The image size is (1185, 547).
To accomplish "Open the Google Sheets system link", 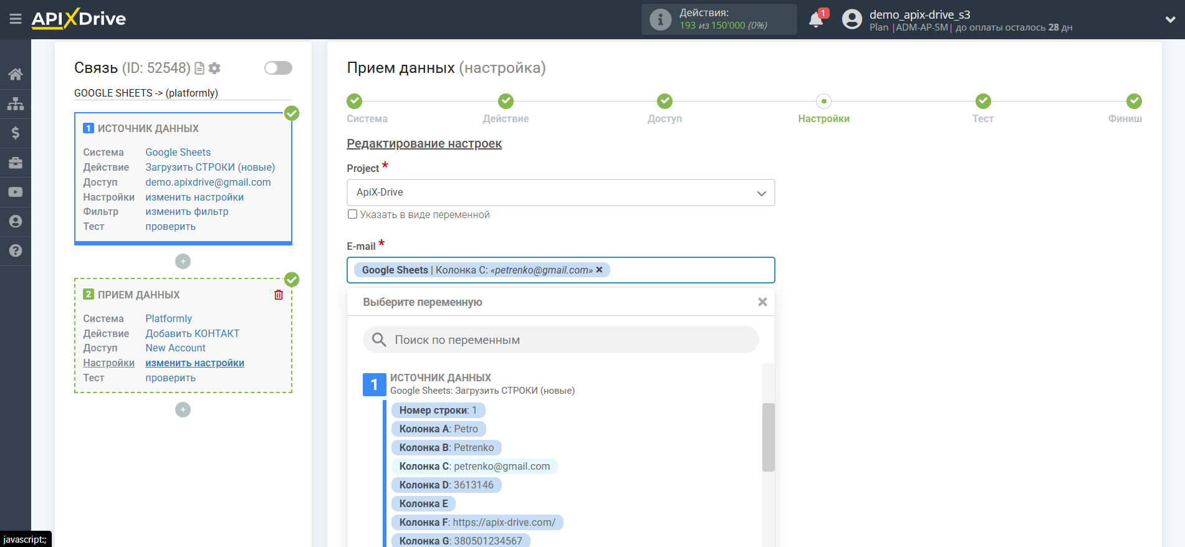I will (178, 152).
